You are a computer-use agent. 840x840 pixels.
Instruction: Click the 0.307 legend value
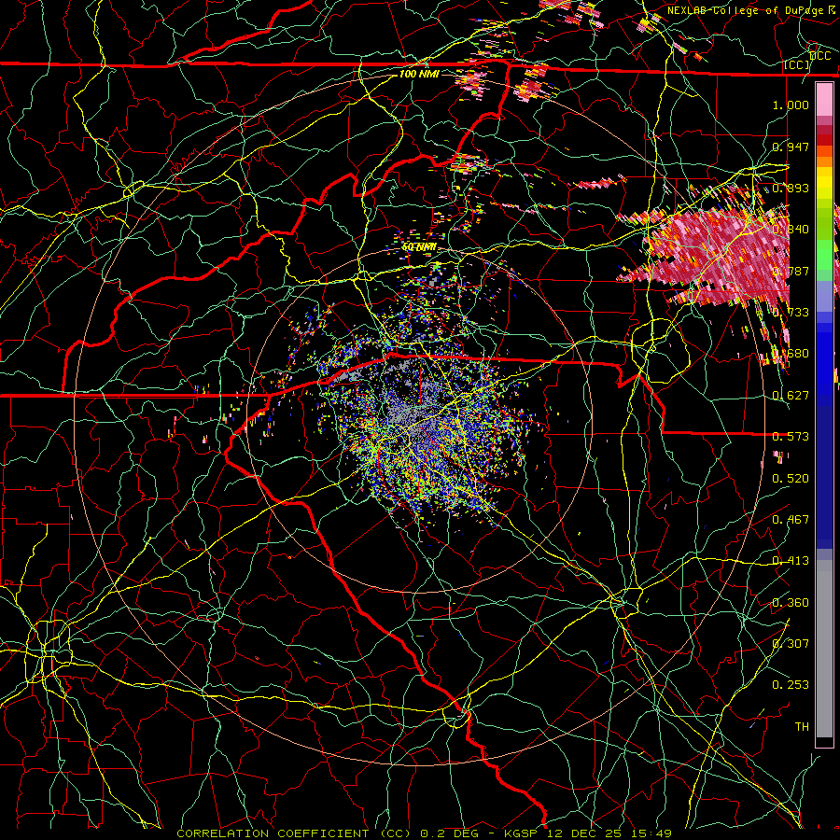tap(791, 643)
